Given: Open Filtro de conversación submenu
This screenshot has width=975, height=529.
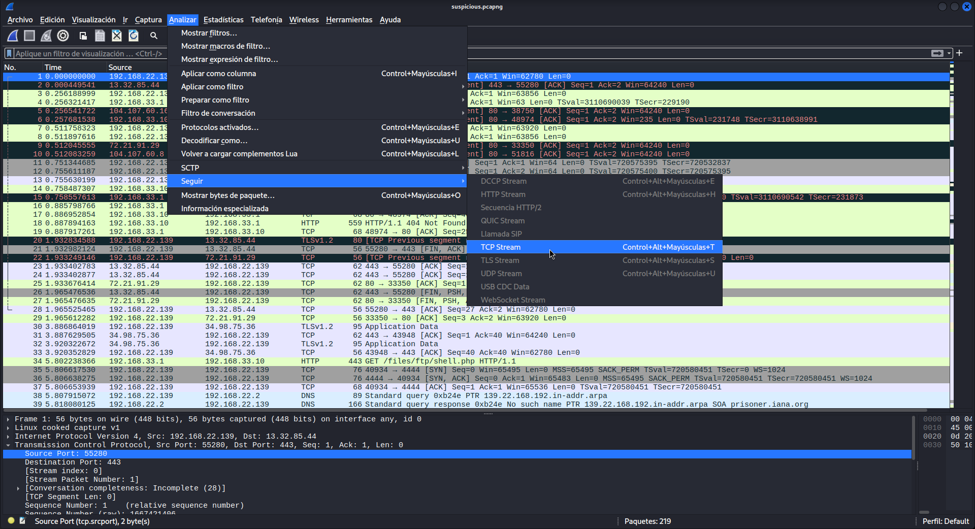Looking at the screenshot, I should pos(317,113).
